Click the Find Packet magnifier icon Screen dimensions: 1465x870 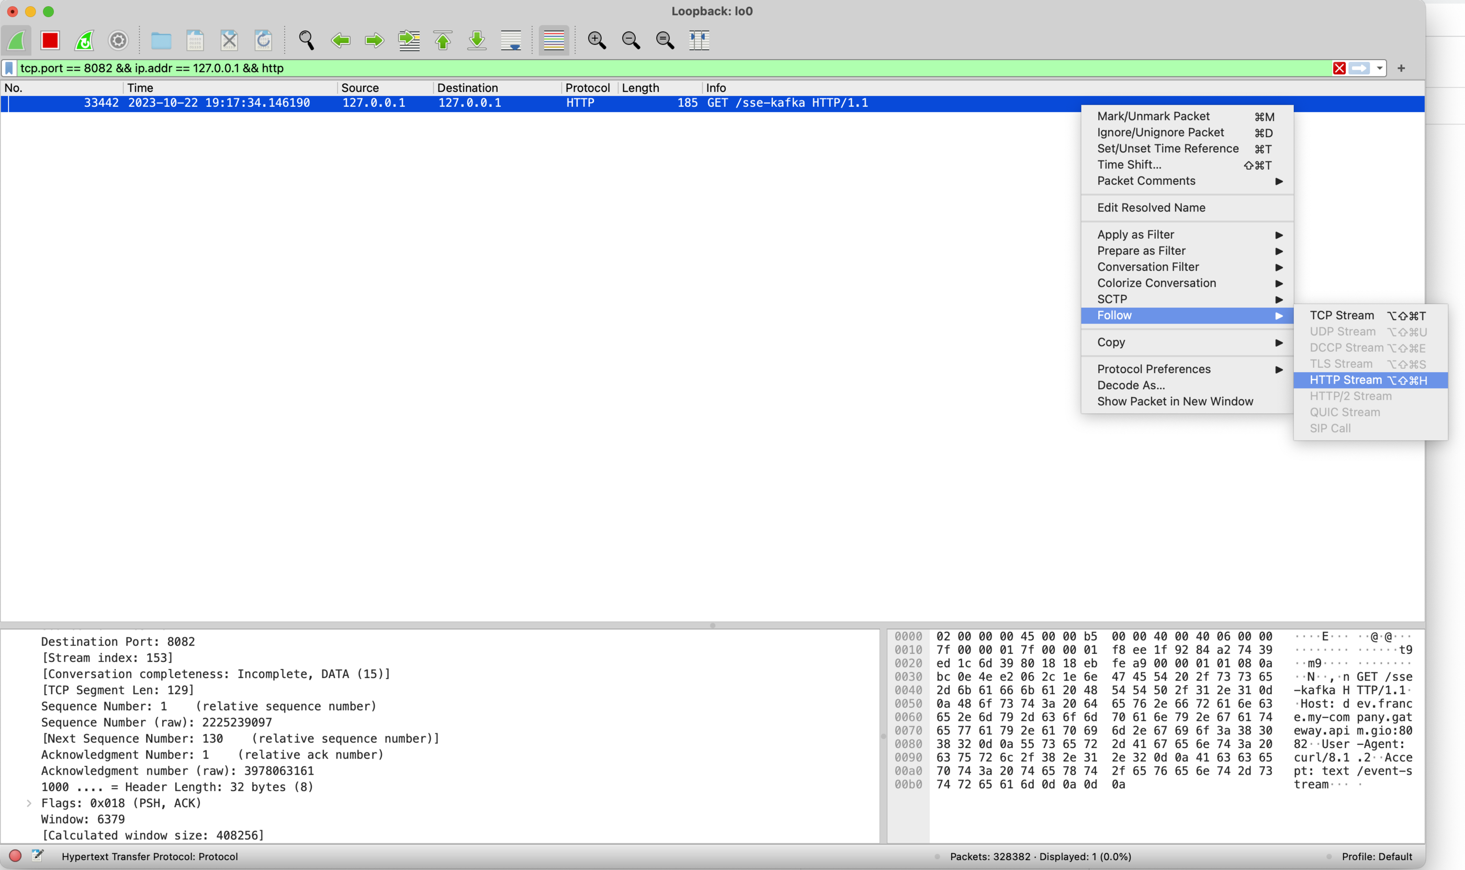coord(306,40)
